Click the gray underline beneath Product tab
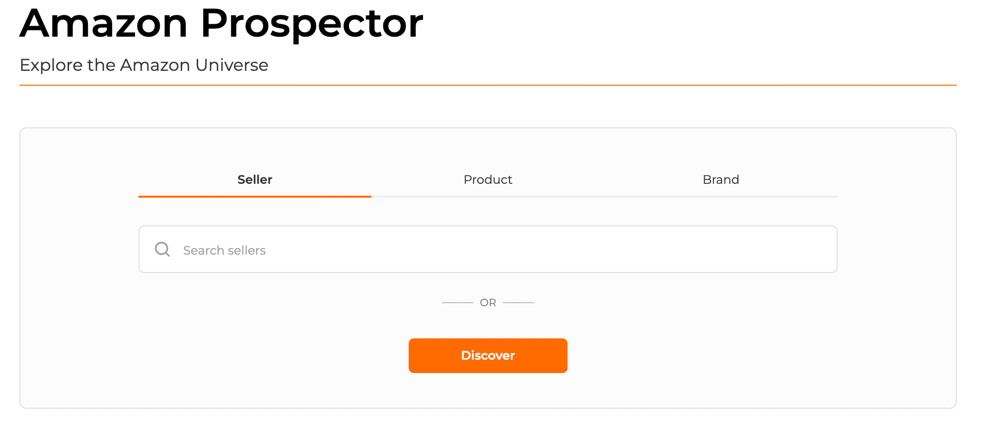995x433 pixels. pyautogui.click(x=488, y=197)
